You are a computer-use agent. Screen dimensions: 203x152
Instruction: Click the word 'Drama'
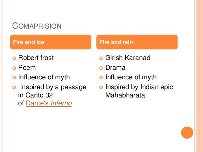pos(115,68)
